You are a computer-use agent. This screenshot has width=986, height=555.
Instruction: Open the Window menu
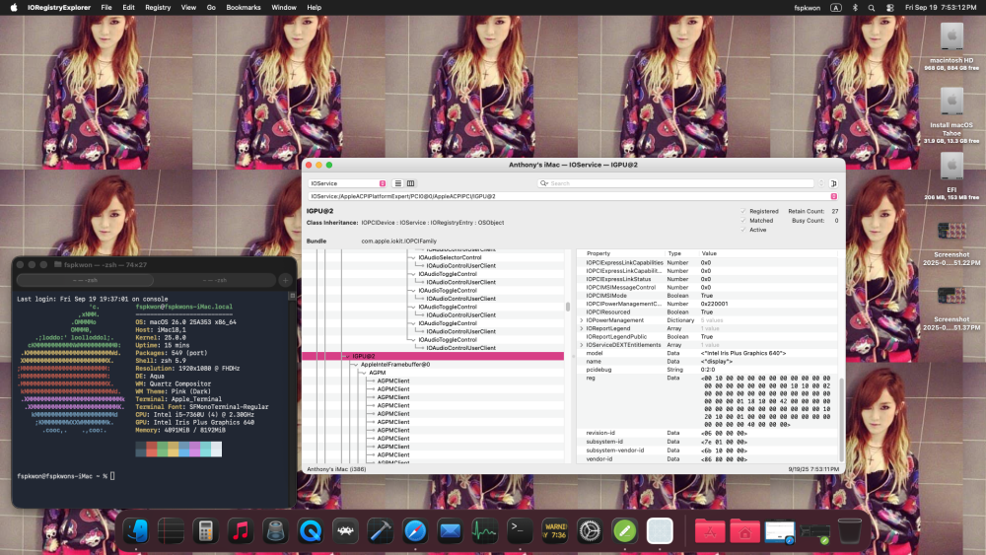[284, 8]
